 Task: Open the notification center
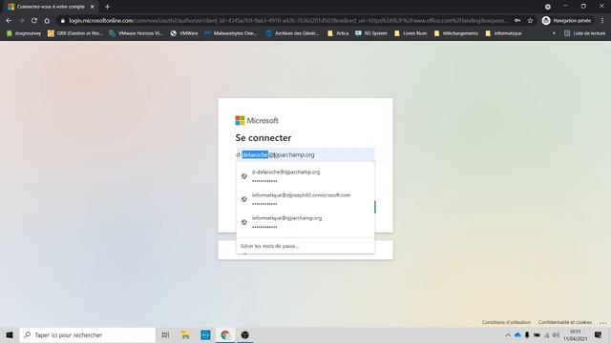(x=598, y=334)
